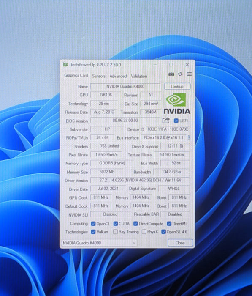Click the ROPs/TMUs value 24 / 64

[x=102, y=137]
